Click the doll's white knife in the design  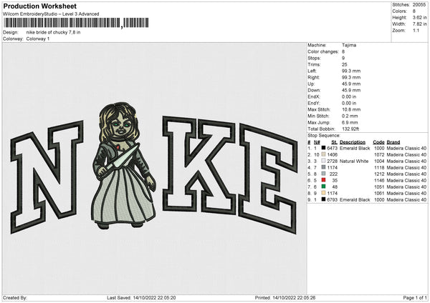coord(123,157)
